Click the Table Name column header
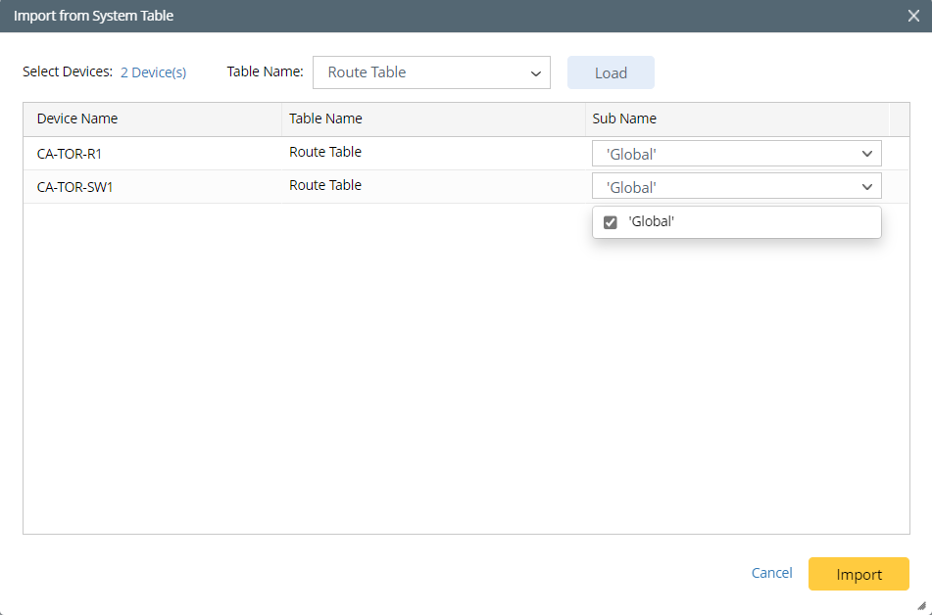This screenshot has height=615, width=932. coord(325,118)
